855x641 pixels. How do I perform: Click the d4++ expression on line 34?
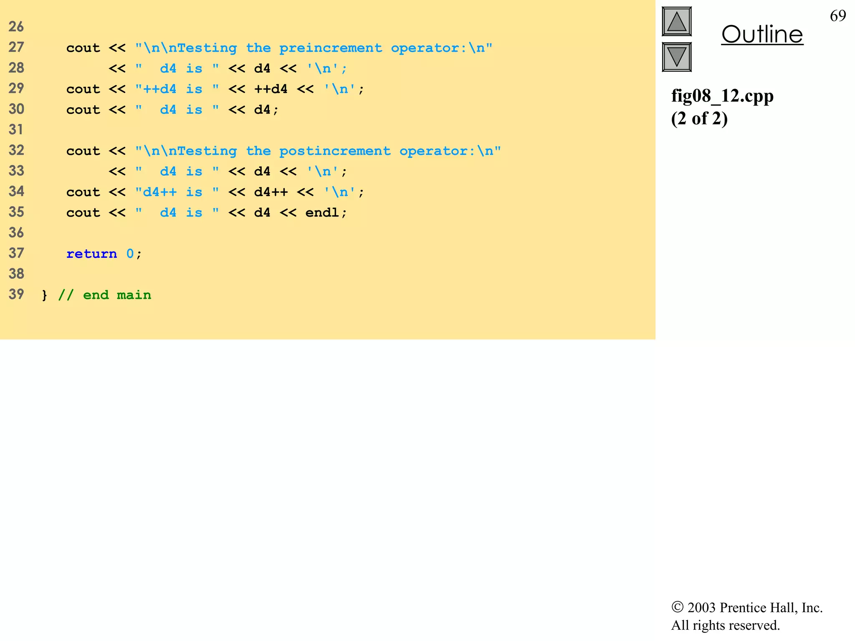pyautogui.click(x=271, y=192)
